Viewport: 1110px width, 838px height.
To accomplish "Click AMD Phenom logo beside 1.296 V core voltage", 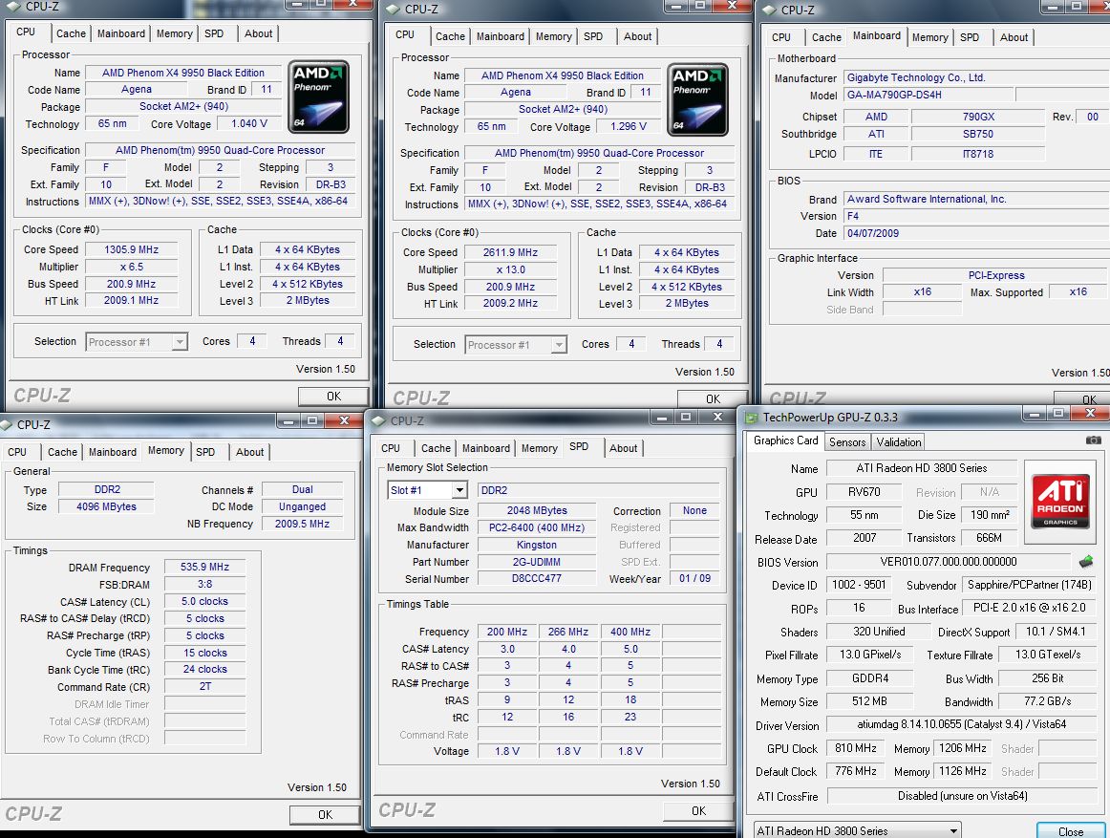I will click(x=698, y=98).
